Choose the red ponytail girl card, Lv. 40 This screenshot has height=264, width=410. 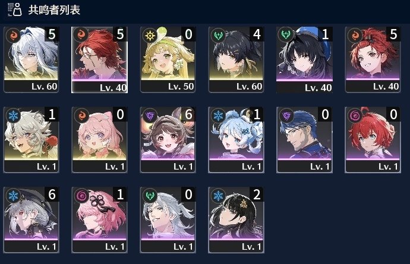click(373, 59)
